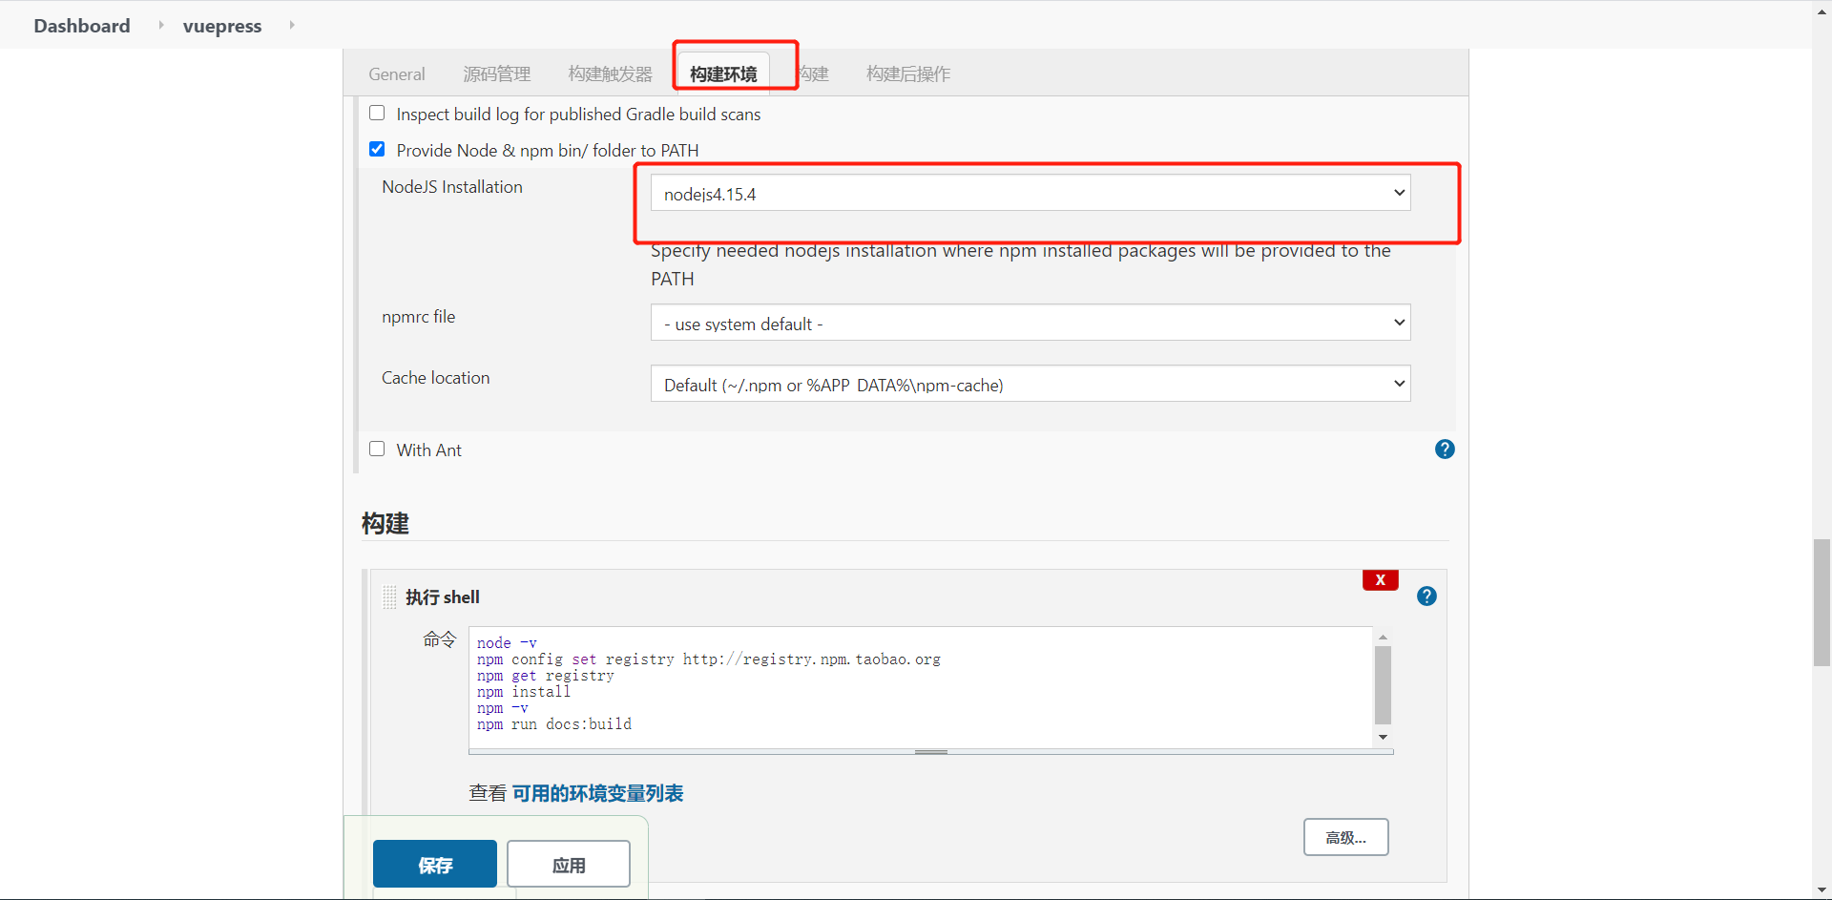Click the textarea resize handle bar

coord(931,752)
